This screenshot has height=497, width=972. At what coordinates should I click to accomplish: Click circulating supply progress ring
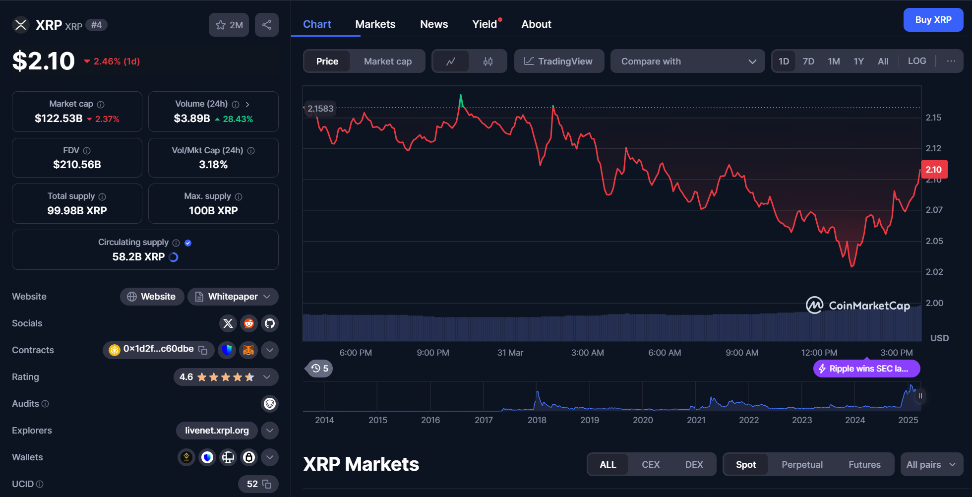pyautogui.click(x=174, y=257)
